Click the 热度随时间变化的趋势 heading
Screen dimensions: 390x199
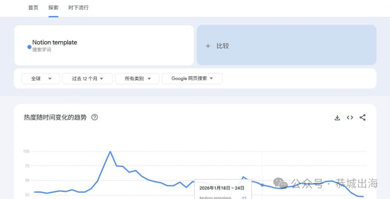[55, 117]
